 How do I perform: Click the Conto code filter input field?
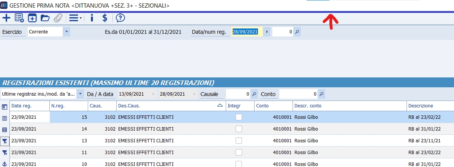coord(299,94)
